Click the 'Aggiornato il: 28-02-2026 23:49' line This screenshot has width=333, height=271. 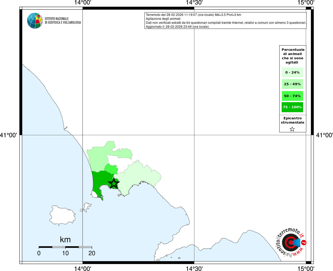(177, 27)
